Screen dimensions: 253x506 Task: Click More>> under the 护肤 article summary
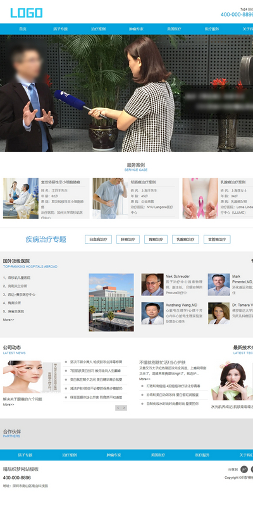[x=145, y=379]
